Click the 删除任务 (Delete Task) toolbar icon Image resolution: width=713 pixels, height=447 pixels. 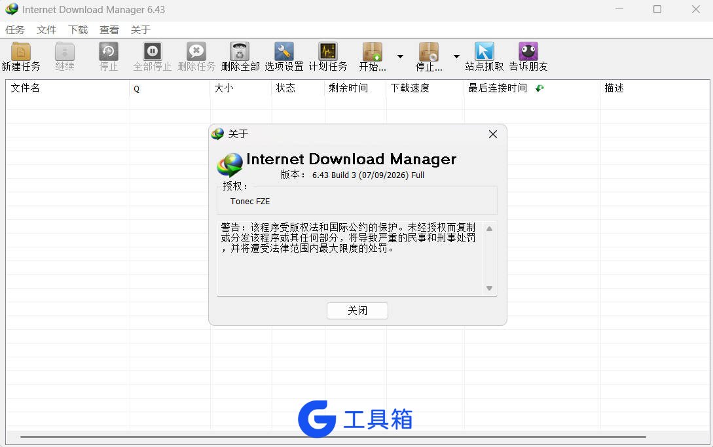pyautogui.click(x=196, y=52)
